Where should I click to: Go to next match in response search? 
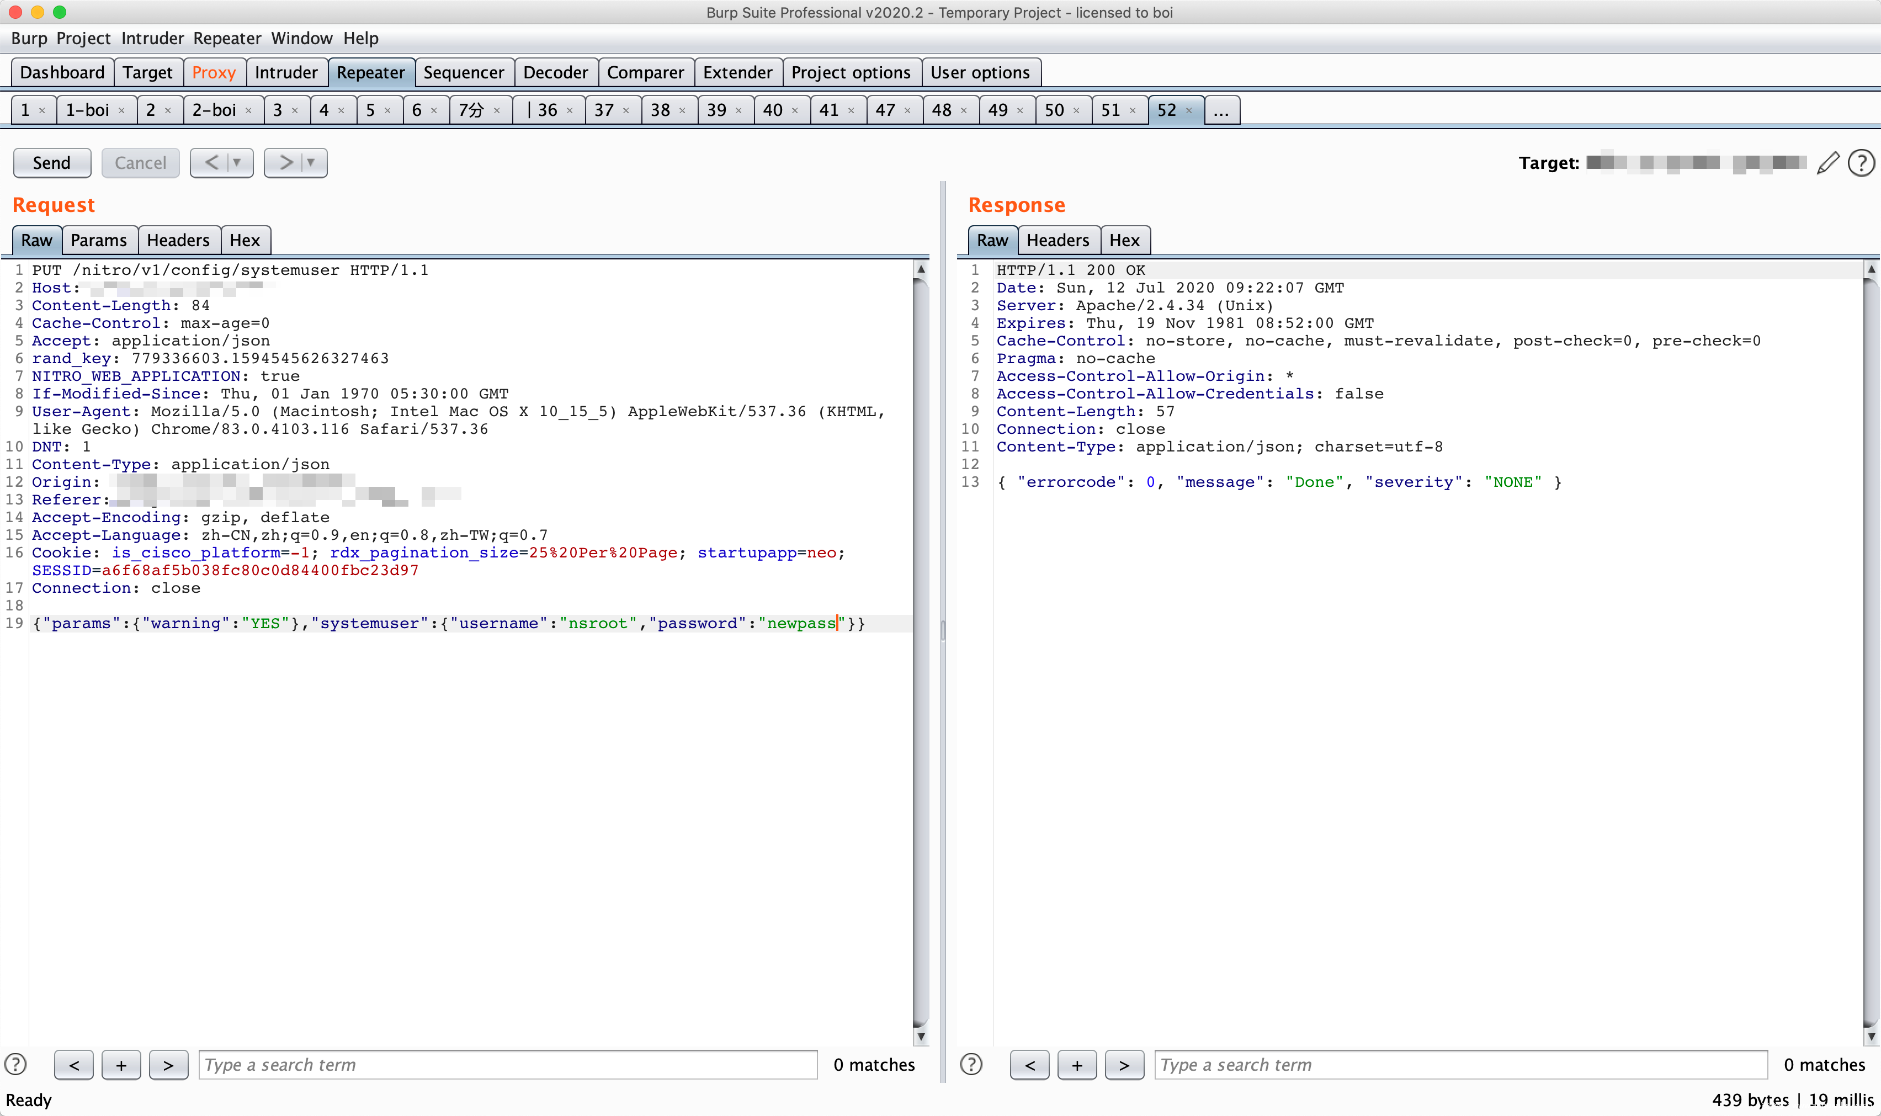1124,1064
